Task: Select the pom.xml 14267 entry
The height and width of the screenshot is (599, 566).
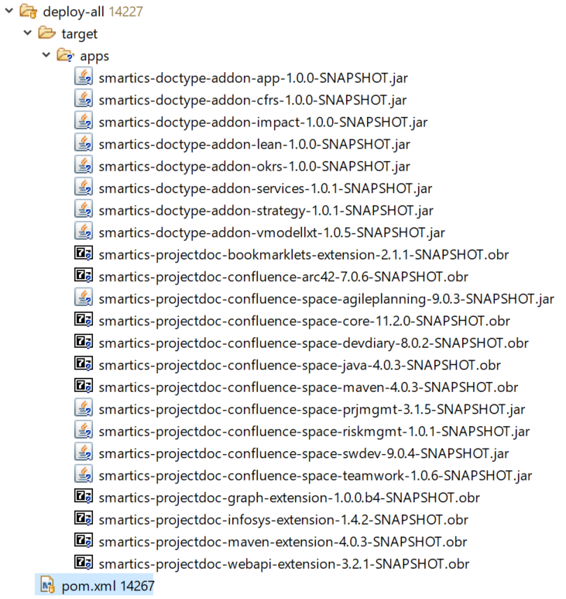Action: pyautogui.click(x=108, y=586)
